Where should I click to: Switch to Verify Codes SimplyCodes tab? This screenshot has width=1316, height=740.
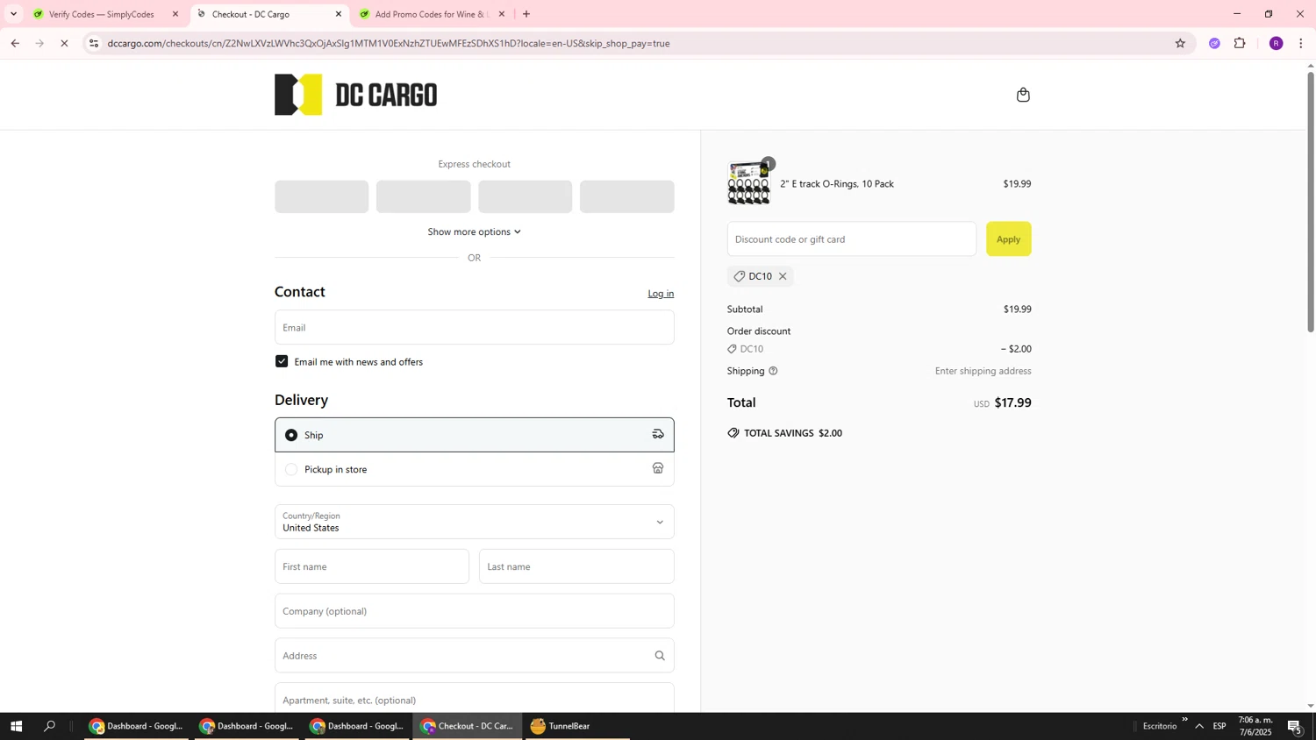[x=103, y=14]
